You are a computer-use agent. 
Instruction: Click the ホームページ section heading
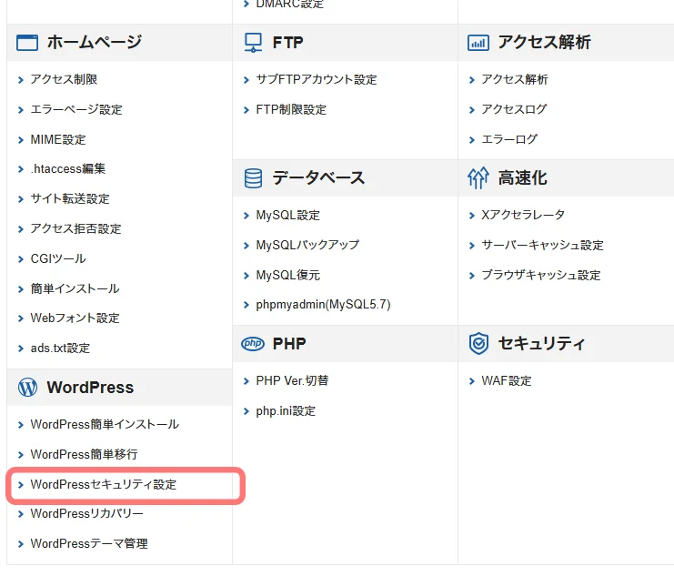point(94,42)
